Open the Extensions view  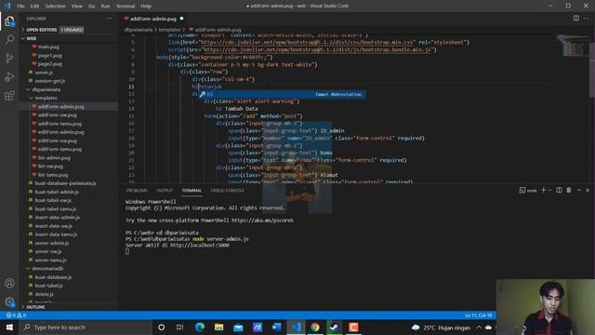click(x=9, y=95)
